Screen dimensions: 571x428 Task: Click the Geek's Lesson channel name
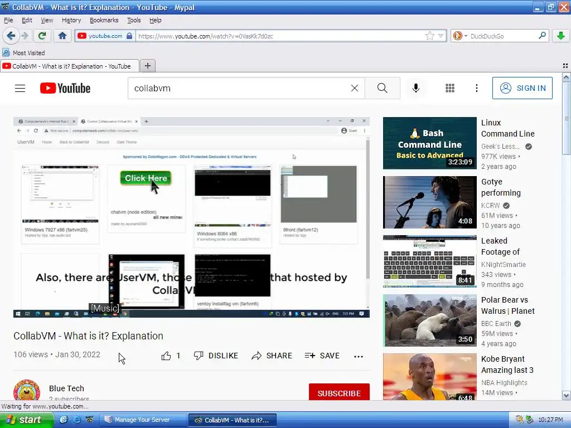click(x=501, y=147)
